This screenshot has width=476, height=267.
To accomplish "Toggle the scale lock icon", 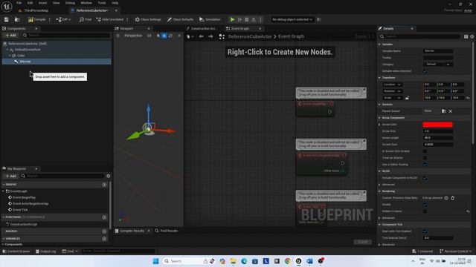I will 407,98.
